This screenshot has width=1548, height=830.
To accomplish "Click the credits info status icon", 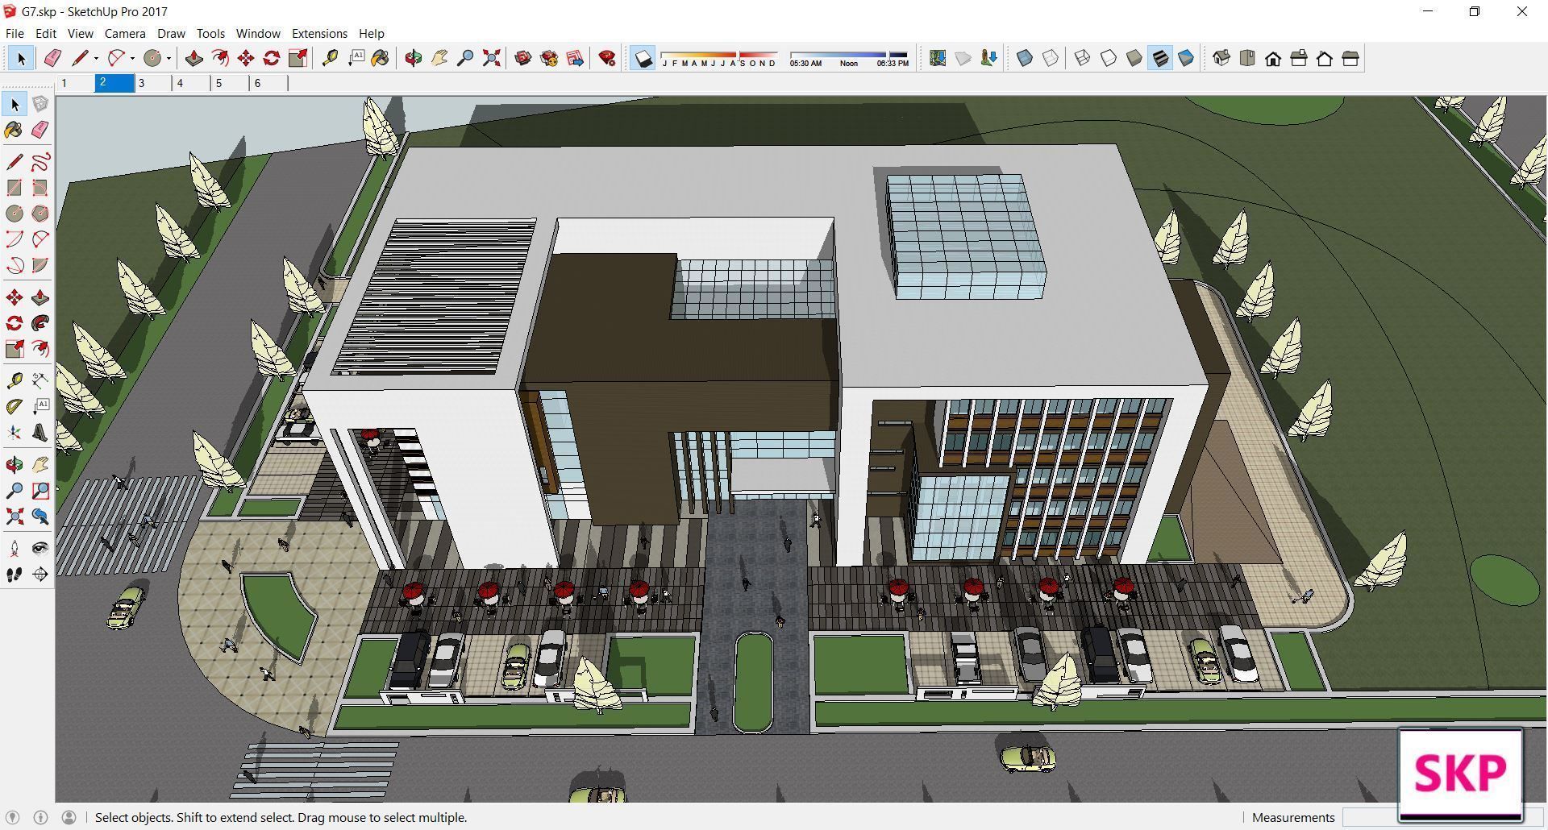I will [40, 817].
